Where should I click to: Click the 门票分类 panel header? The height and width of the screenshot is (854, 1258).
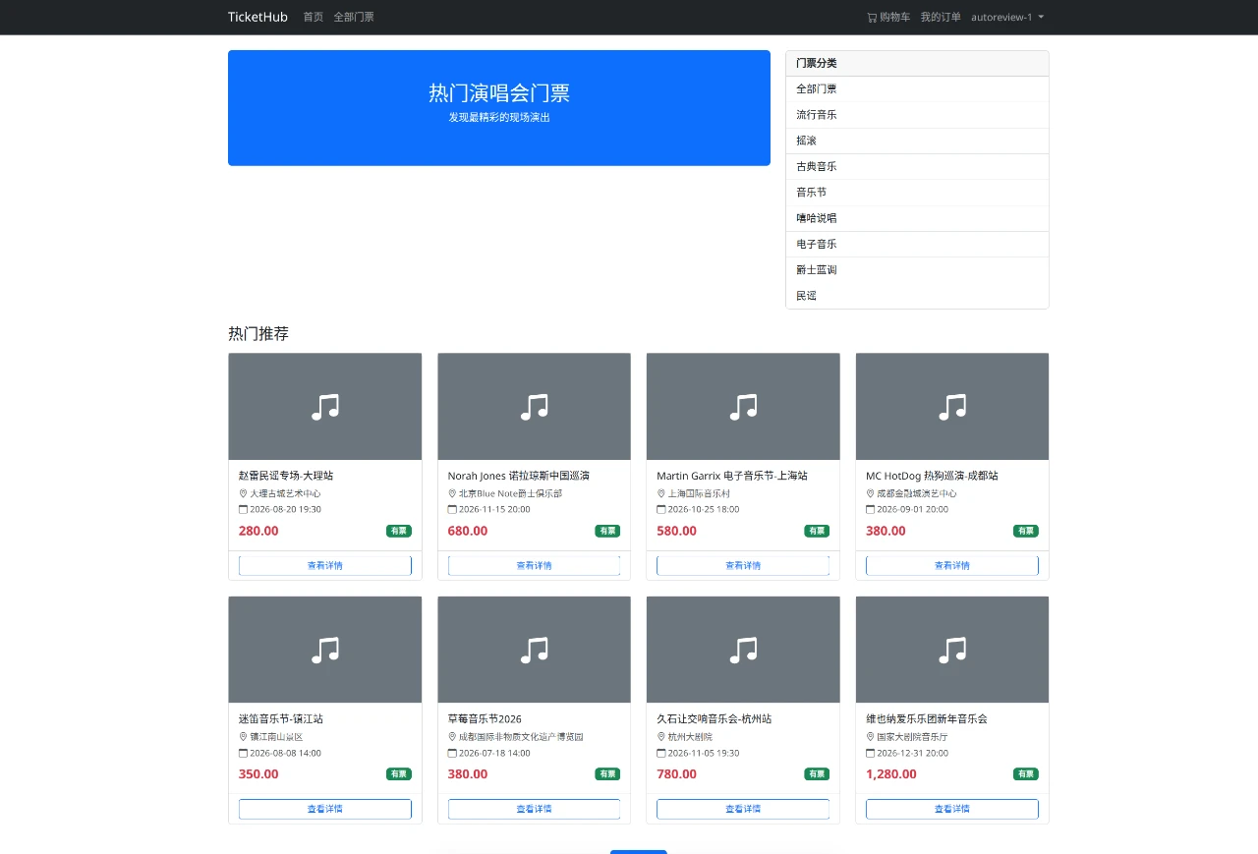tap(917, 63)
